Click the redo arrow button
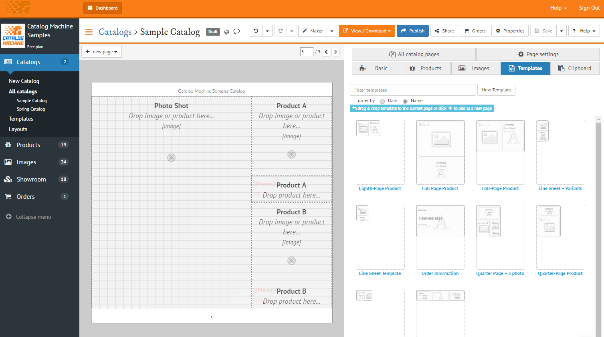604x337 pixels. pyautogui.click(x=281, y=31)
